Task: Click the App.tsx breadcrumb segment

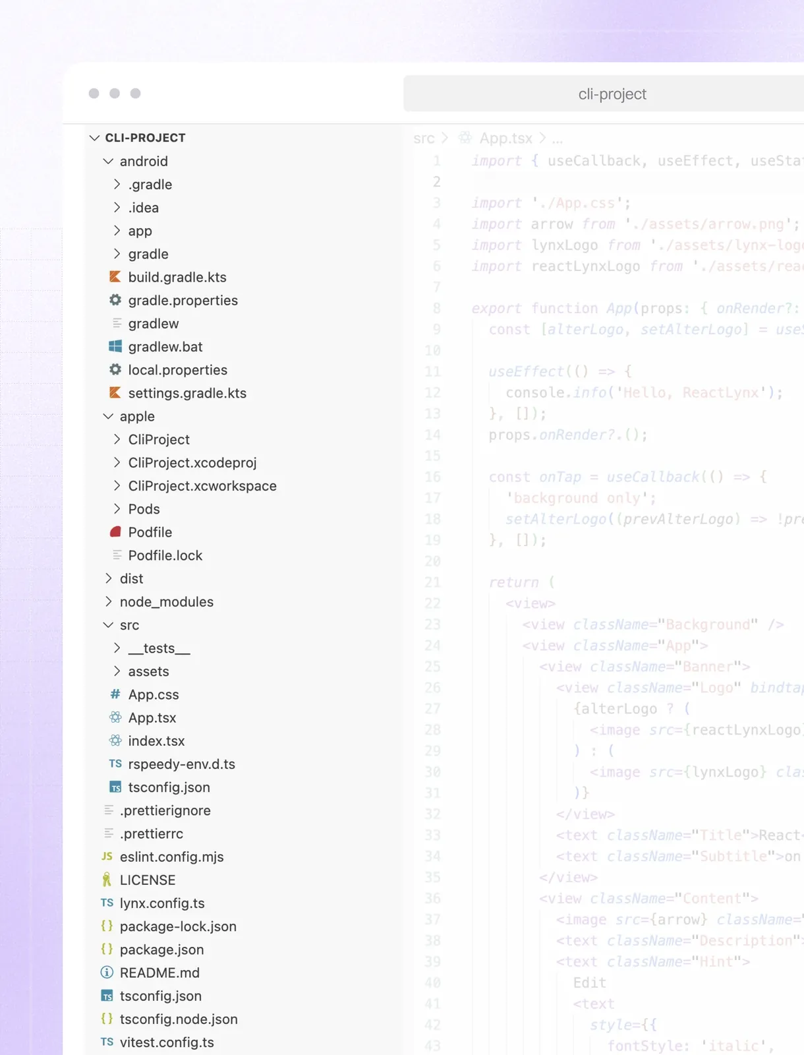Action: [x=505, y=138]
